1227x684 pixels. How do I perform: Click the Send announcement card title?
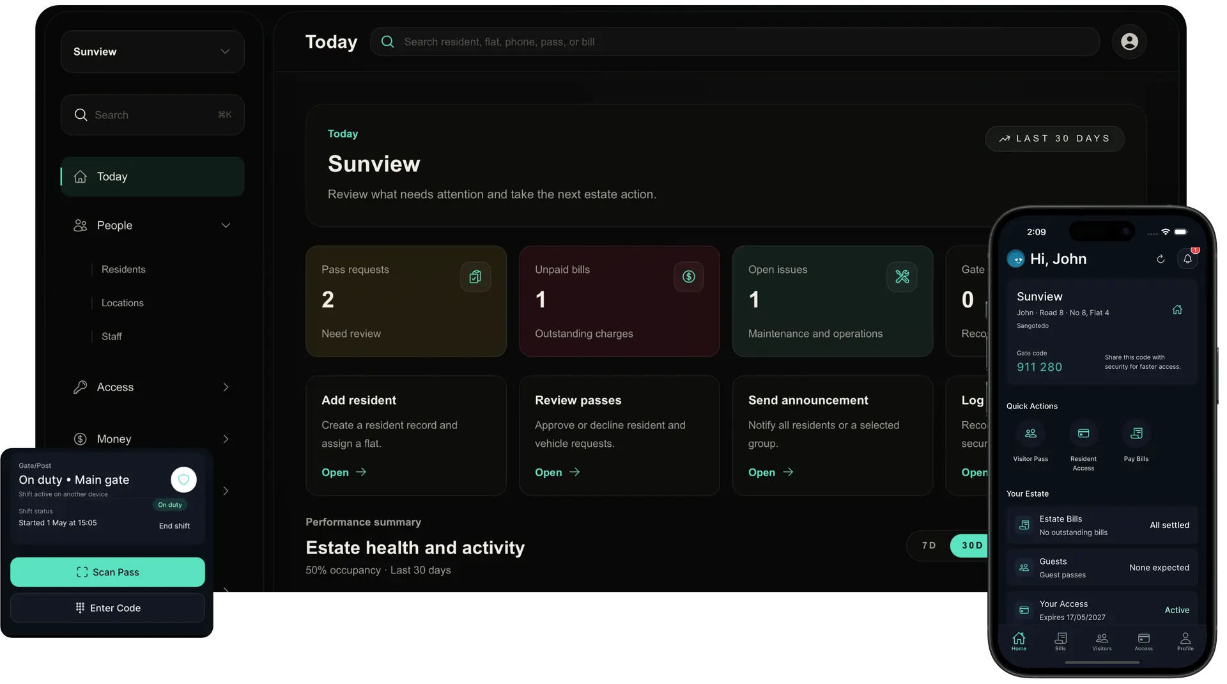point(808,400)
